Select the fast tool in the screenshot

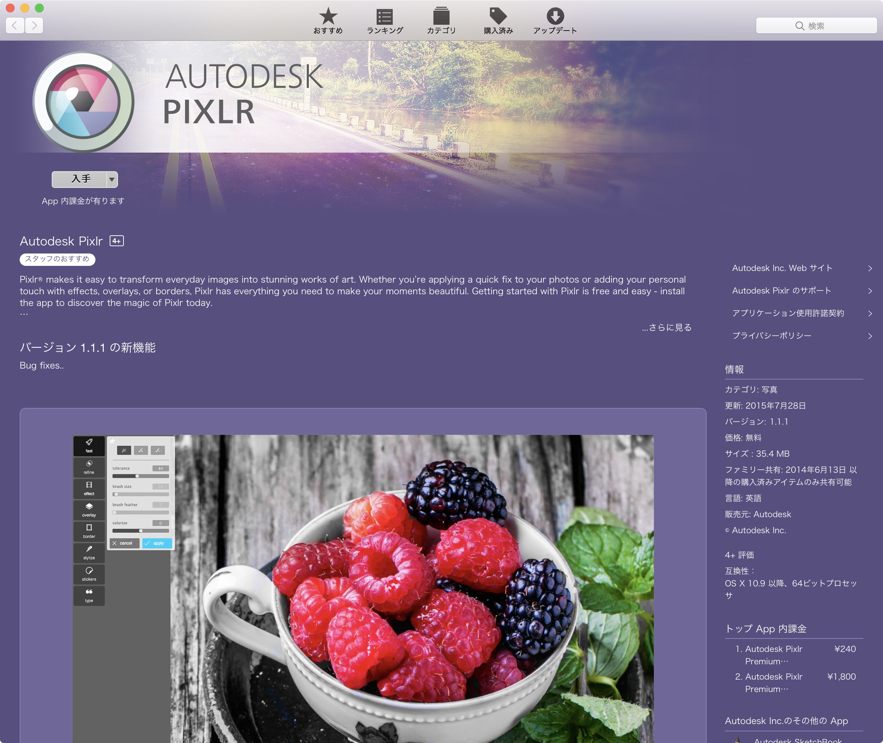tap(89, 446)
